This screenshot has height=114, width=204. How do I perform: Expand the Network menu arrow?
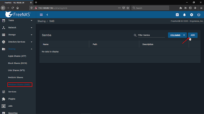point(32,28)
